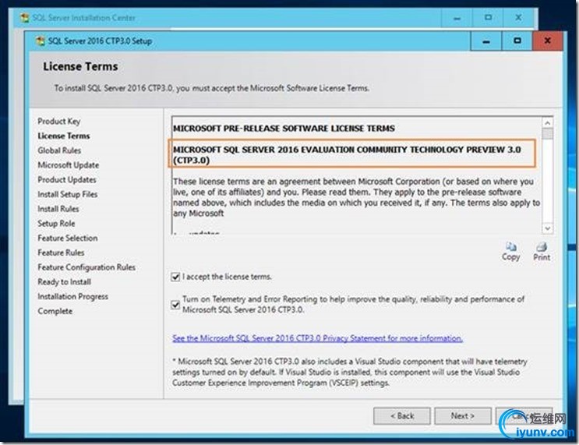Maximize the SQL Server 2016 CTP3.0 Setup window
The height and width of the screenshot is (445, 579).
coord(517,41)
